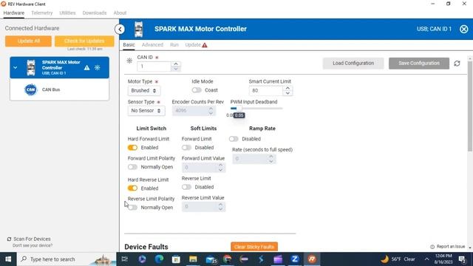Open Zoom from taskbar

(x=295, y=259)
